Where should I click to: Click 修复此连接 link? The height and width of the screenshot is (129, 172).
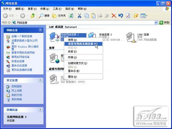(18, 61)
